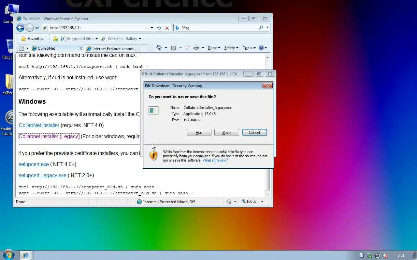Viewport: 417px width, 260px height.
Task: Open the CollabNet Installer link
Action: click(39, 125)
